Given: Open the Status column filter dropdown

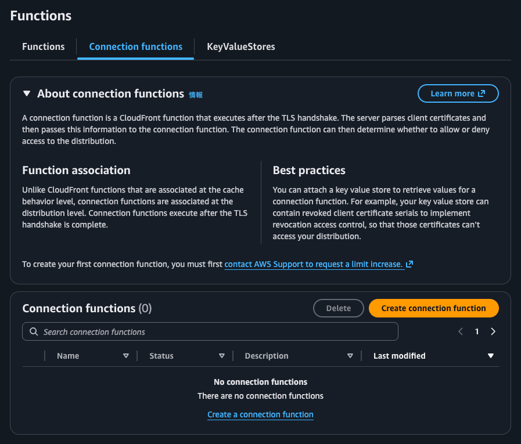Looking at the screenshot, I should (222, 356).
